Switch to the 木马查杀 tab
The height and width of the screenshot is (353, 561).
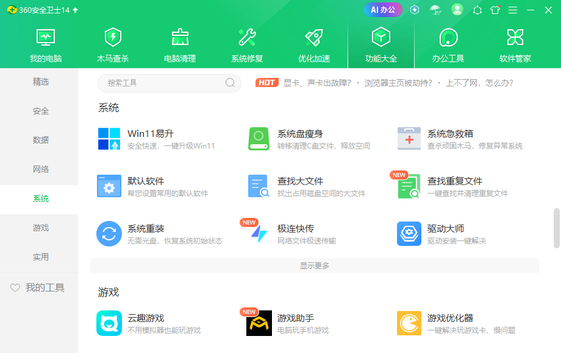(x=113, y=44)
